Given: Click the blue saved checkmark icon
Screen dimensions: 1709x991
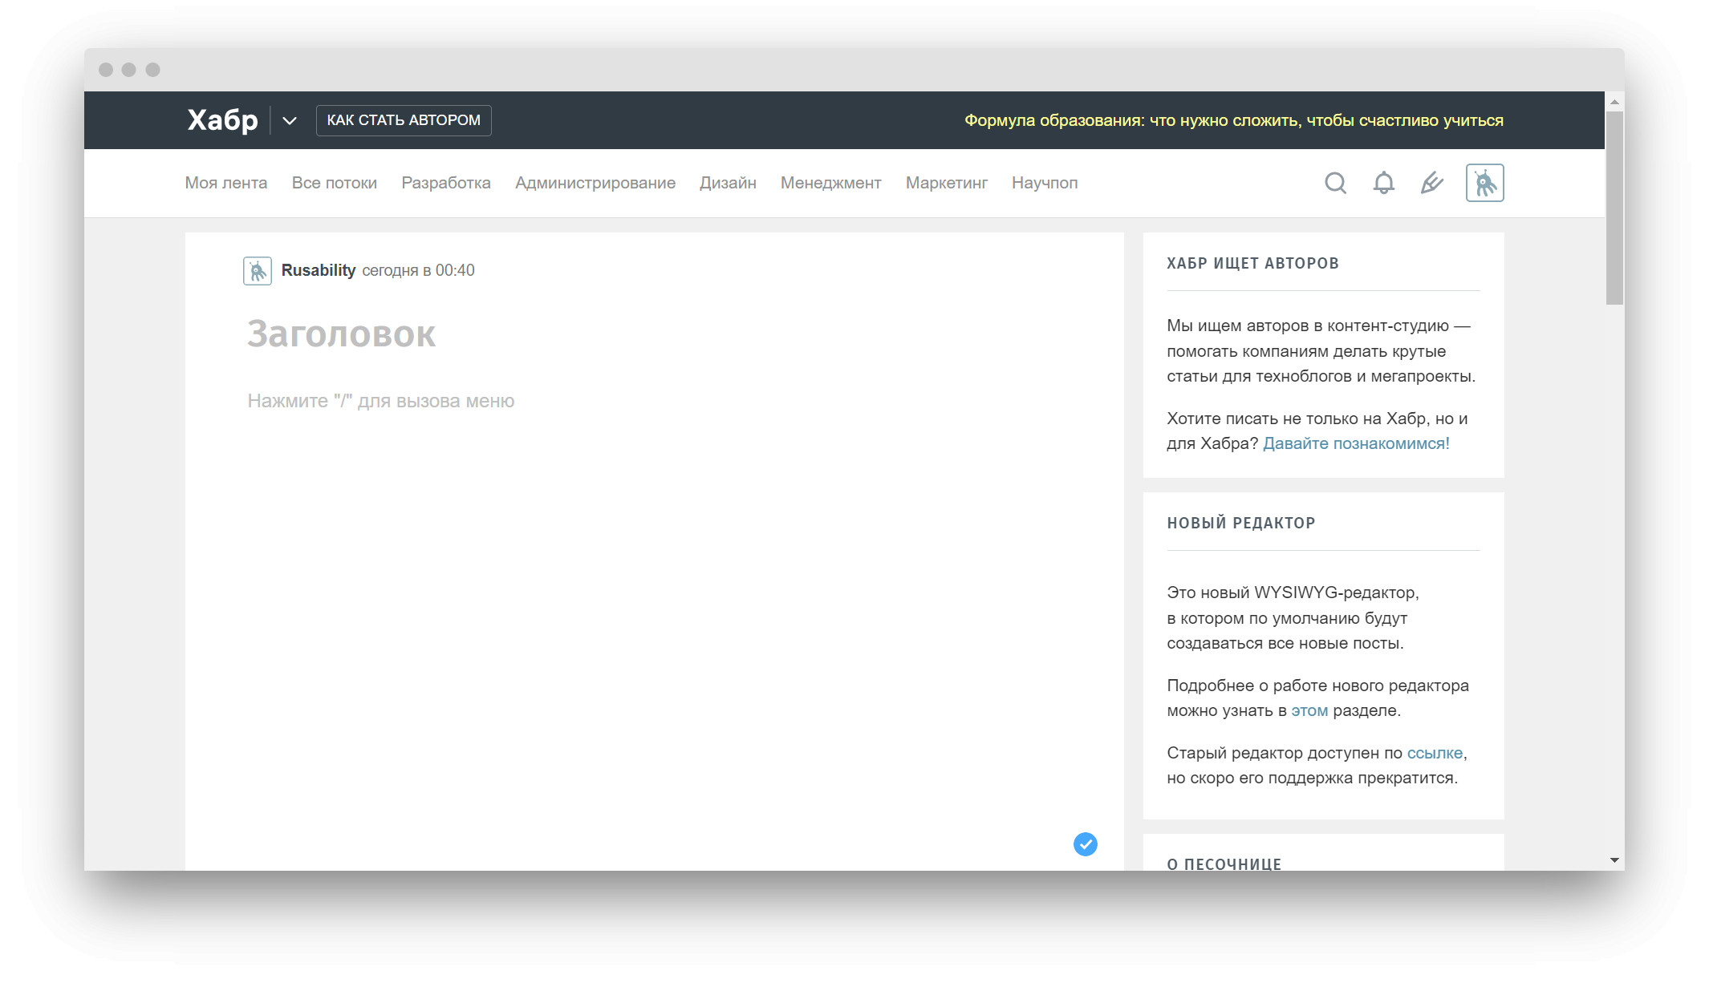Looking at the screenshot, I should coord(1085,843).
